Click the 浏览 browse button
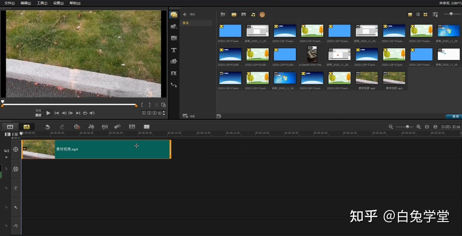This screenshot has width=462, height=236. point(189,116)
